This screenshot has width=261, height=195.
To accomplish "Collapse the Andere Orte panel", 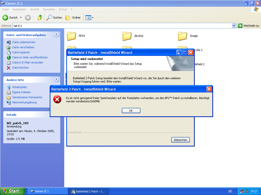I will point(56,79).
